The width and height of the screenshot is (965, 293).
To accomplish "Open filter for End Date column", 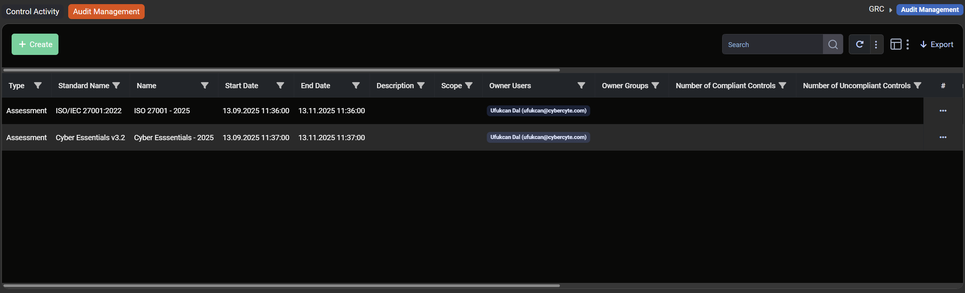I will click(x=356, y=86).
